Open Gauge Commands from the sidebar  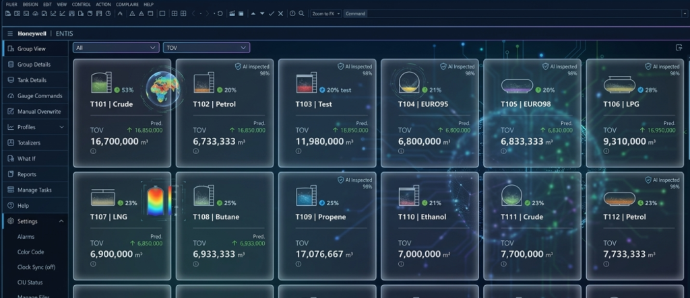39,96
